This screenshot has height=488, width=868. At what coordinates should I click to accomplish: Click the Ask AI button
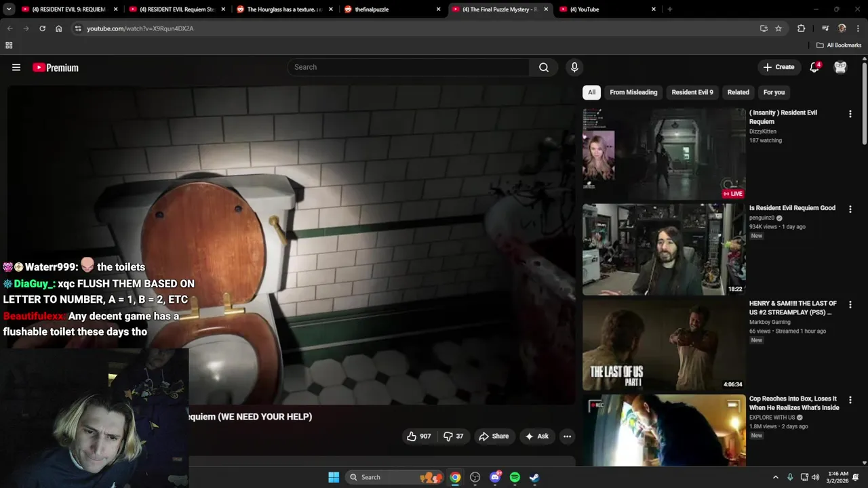(536, 436)
